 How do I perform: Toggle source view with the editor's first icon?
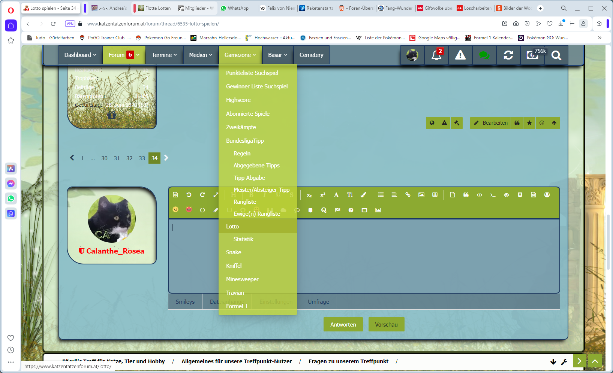coord(175,195)
